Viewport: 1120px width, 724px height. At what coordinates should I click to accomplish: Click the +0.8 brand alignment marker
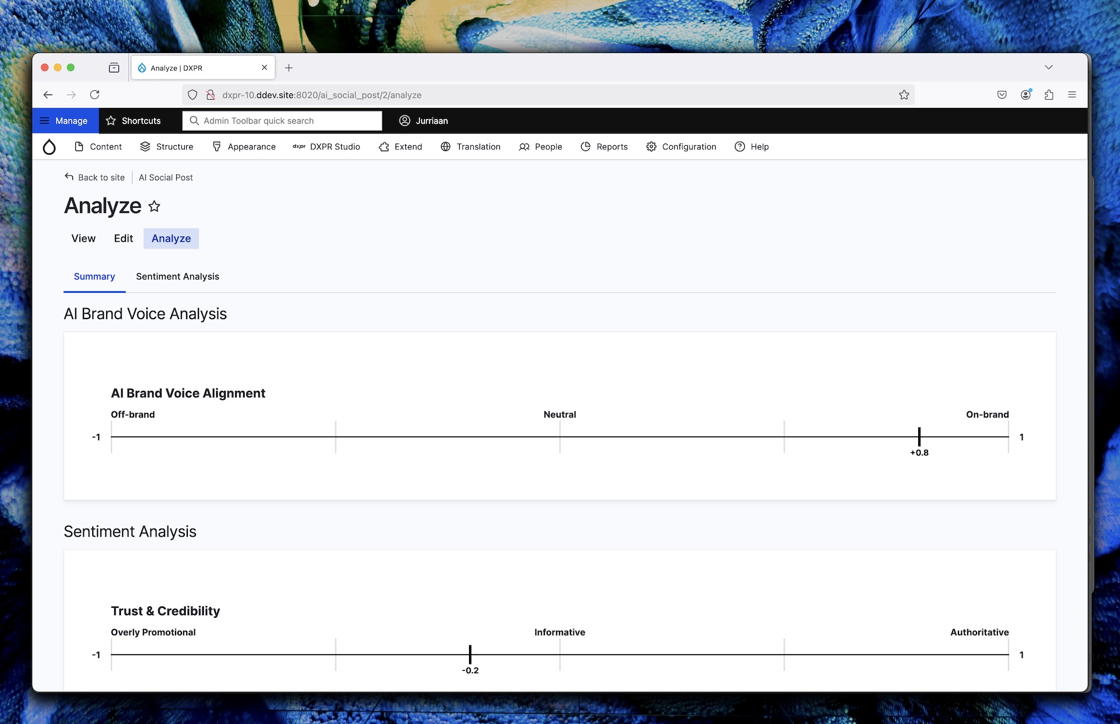[919, 437]
